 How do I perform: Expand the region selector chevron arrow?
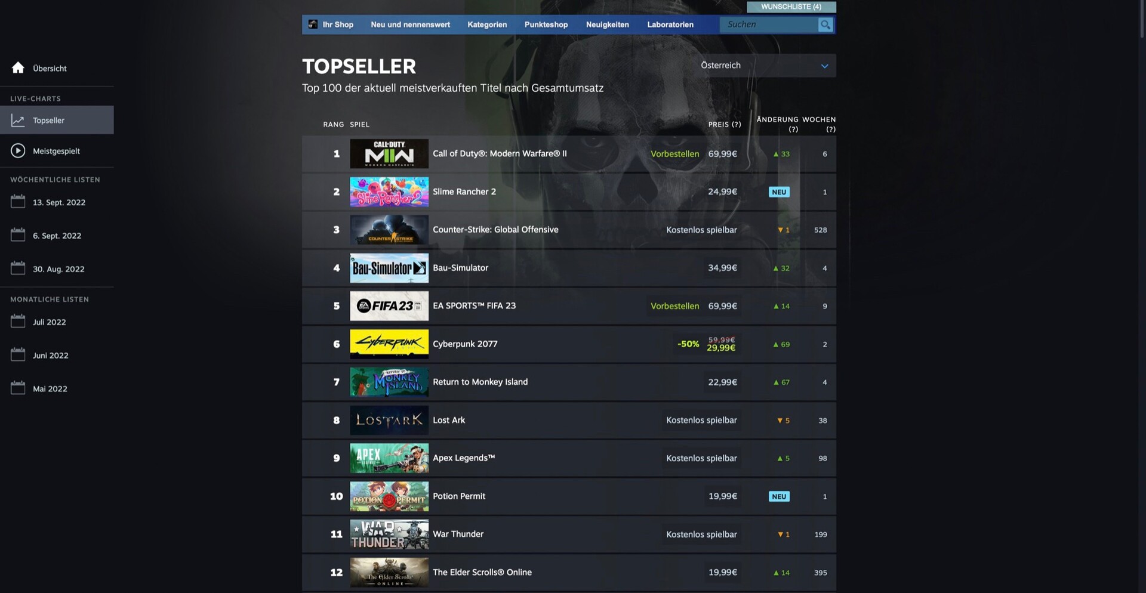click(824, 66)
